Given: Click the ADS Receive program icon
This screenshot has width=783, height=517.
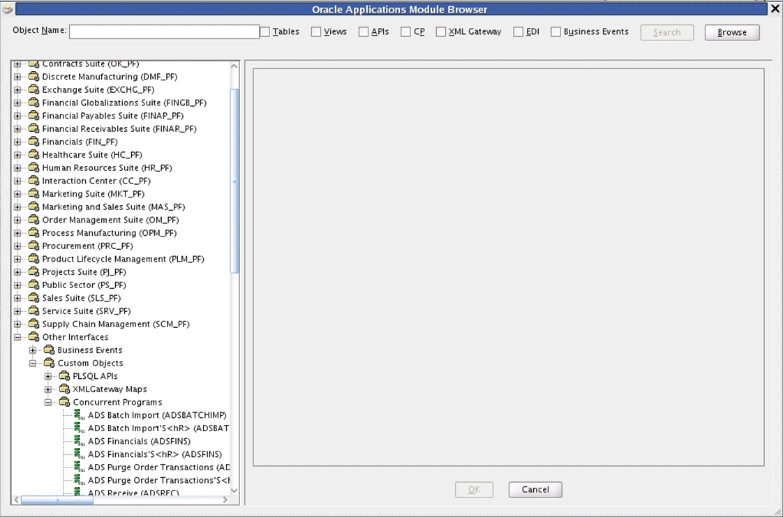Looking at the screenshot, I should tap(76, 493).
